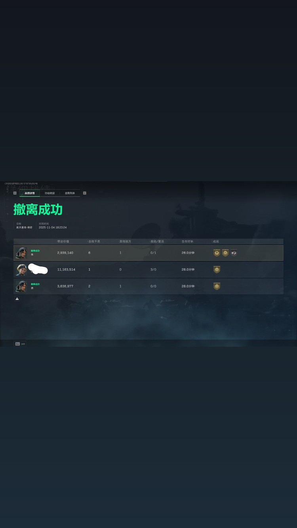This screenshot has width=297, height=528.
Task: Switch to the 行动收获 tab
Action: pyautogui.click(x=49, y=193)
